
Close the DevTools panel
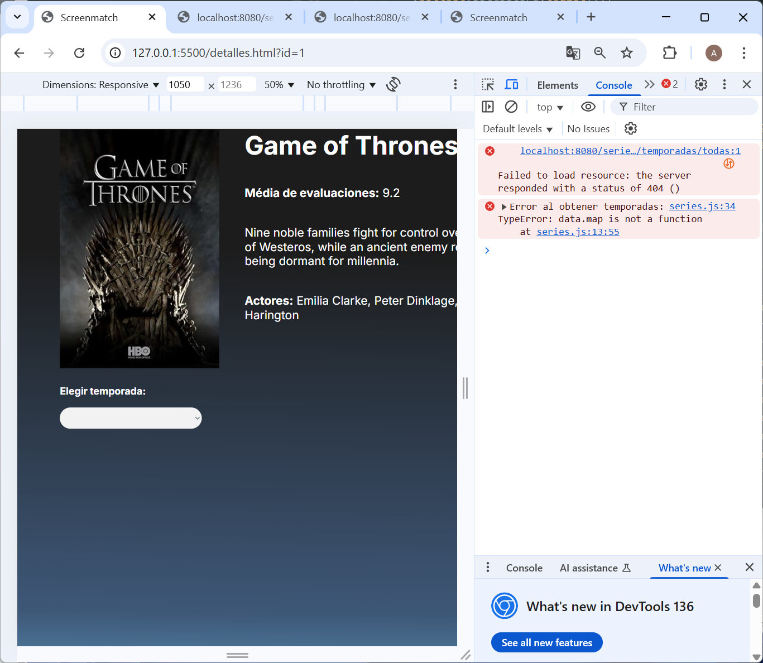[747, 84]
